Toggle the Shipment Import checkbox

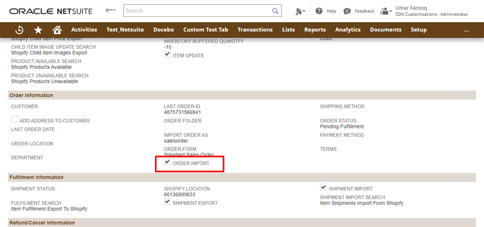(323, 187)
